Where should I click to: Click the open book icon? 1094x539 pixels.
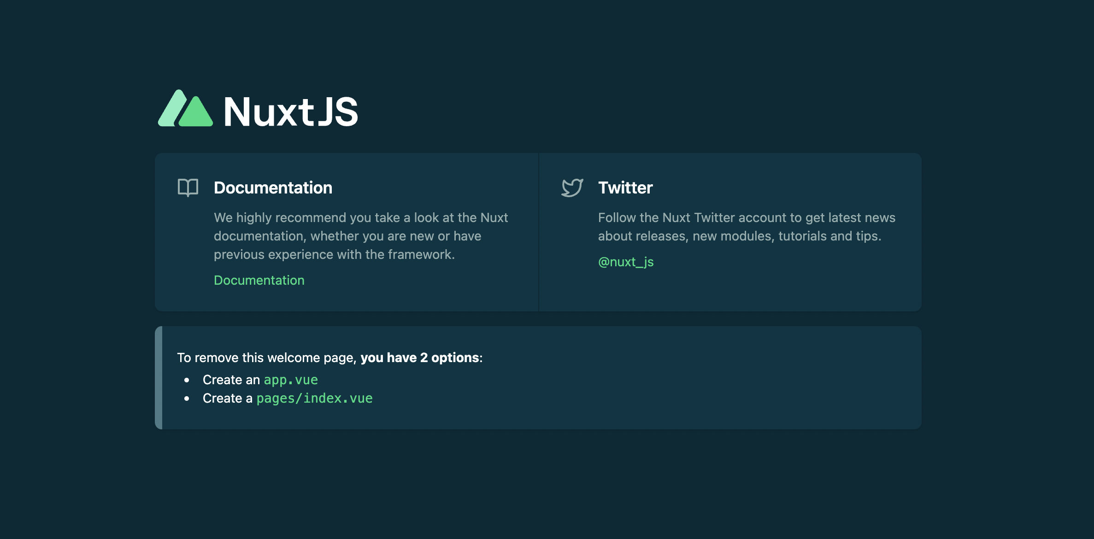(x=188, y=187)
